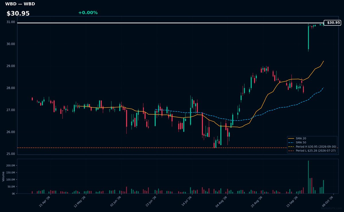Click the Volume axis title
344x212 pixels.
coord(3,176)
